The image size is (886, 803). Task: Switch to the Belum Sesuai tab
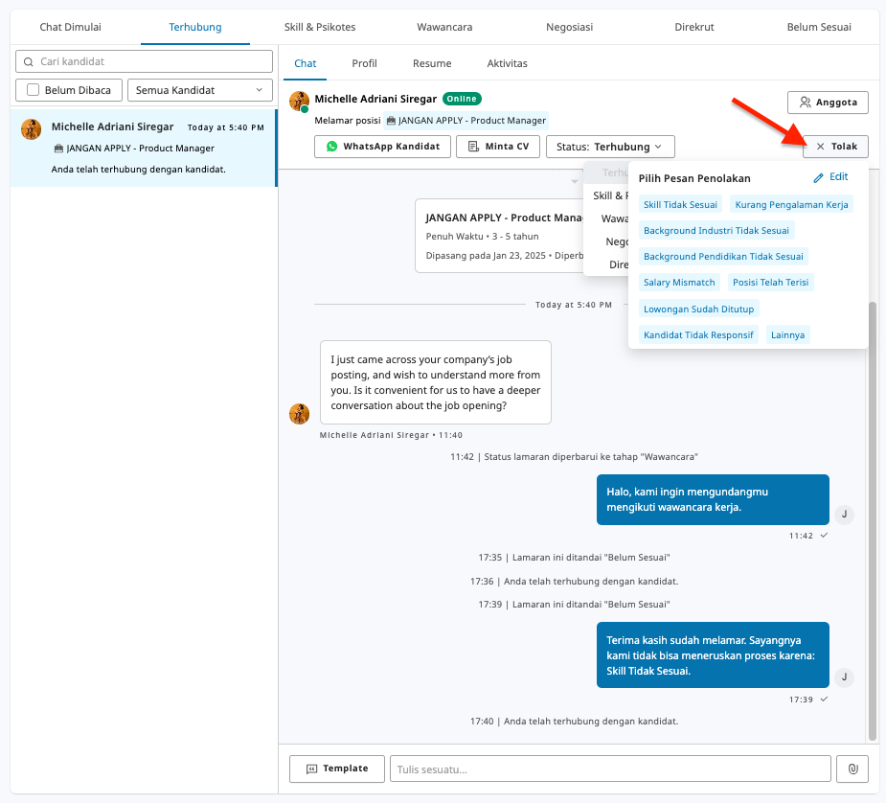click(819, 27)
